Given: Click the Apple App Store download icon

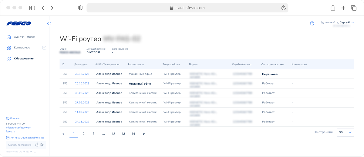Looking at the screenshot, I should [x=37, y=145].
